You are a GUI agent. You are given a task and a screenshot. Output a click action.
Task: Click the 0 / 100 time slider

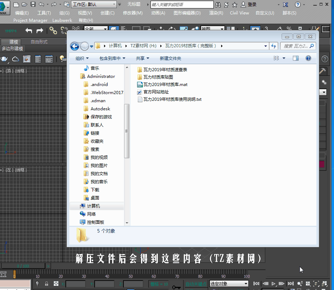23,266
